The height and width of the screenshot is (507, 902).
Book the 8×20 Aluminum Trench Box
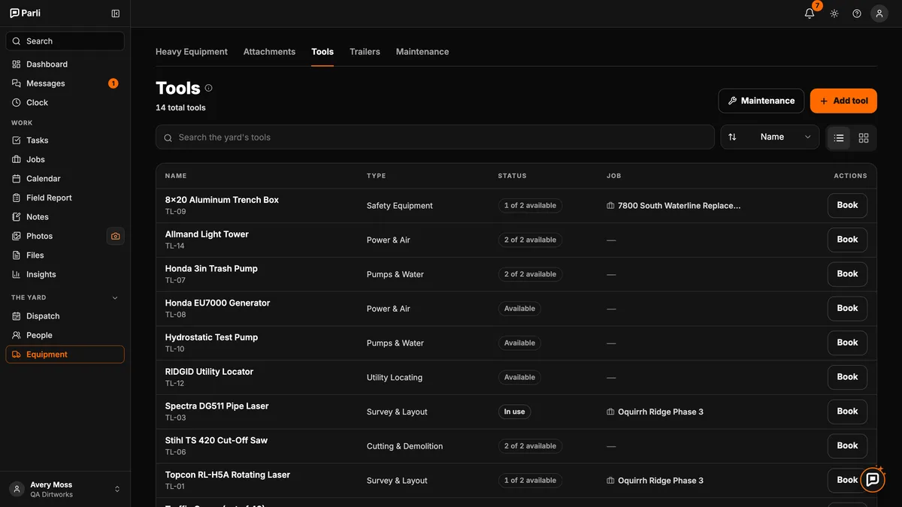click(x=847, y=205)
